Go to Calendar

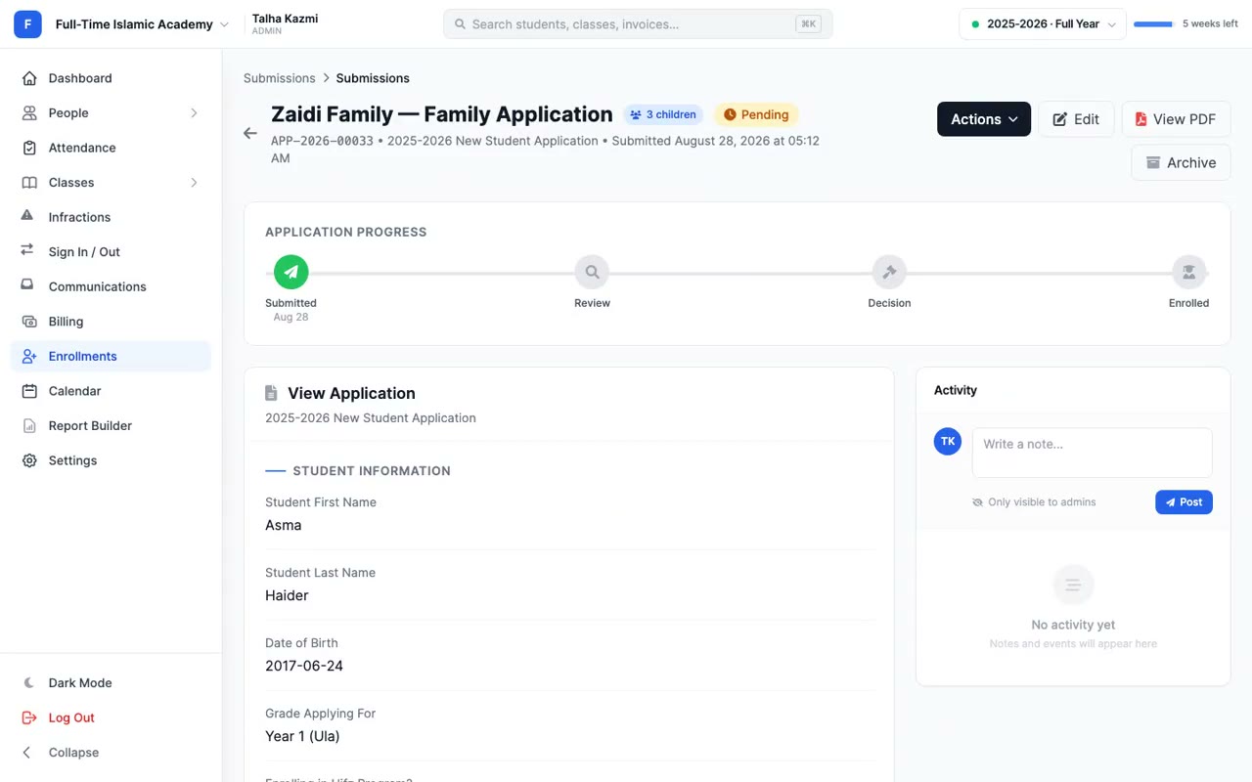coord(111,391)
